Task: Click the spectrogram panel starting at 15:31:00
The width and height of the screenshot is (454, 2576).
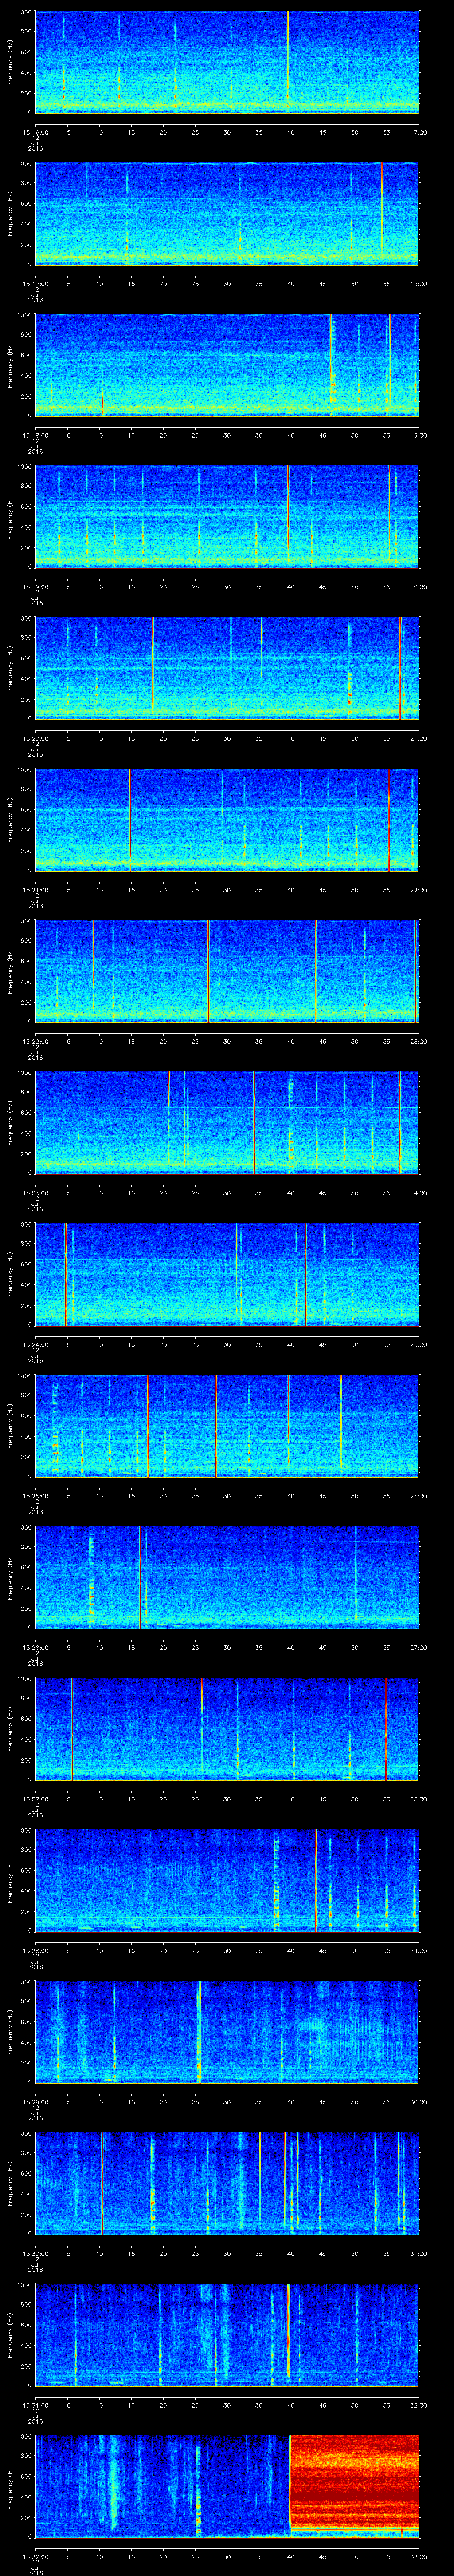Action: tap(227, 2334)
